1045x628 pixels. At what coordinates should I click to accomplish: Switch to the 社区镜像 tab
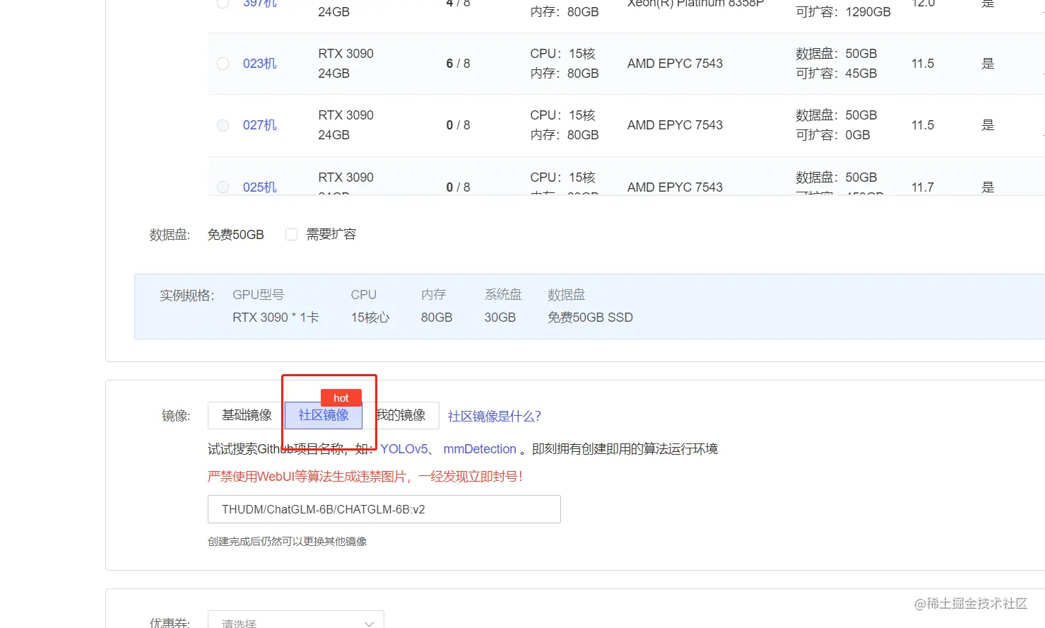pos(323,416)
